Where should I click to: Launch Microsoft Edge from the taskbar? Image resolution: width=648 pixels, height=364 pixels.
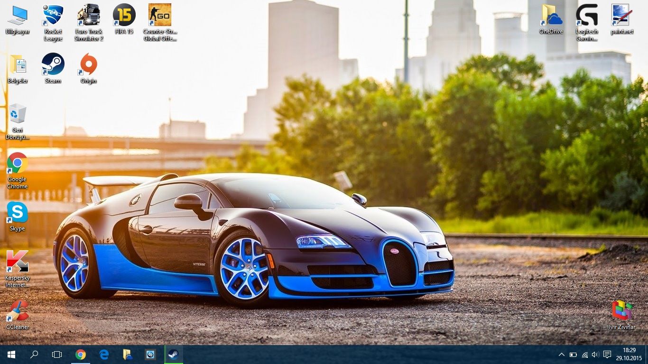[x=104, y=355]
